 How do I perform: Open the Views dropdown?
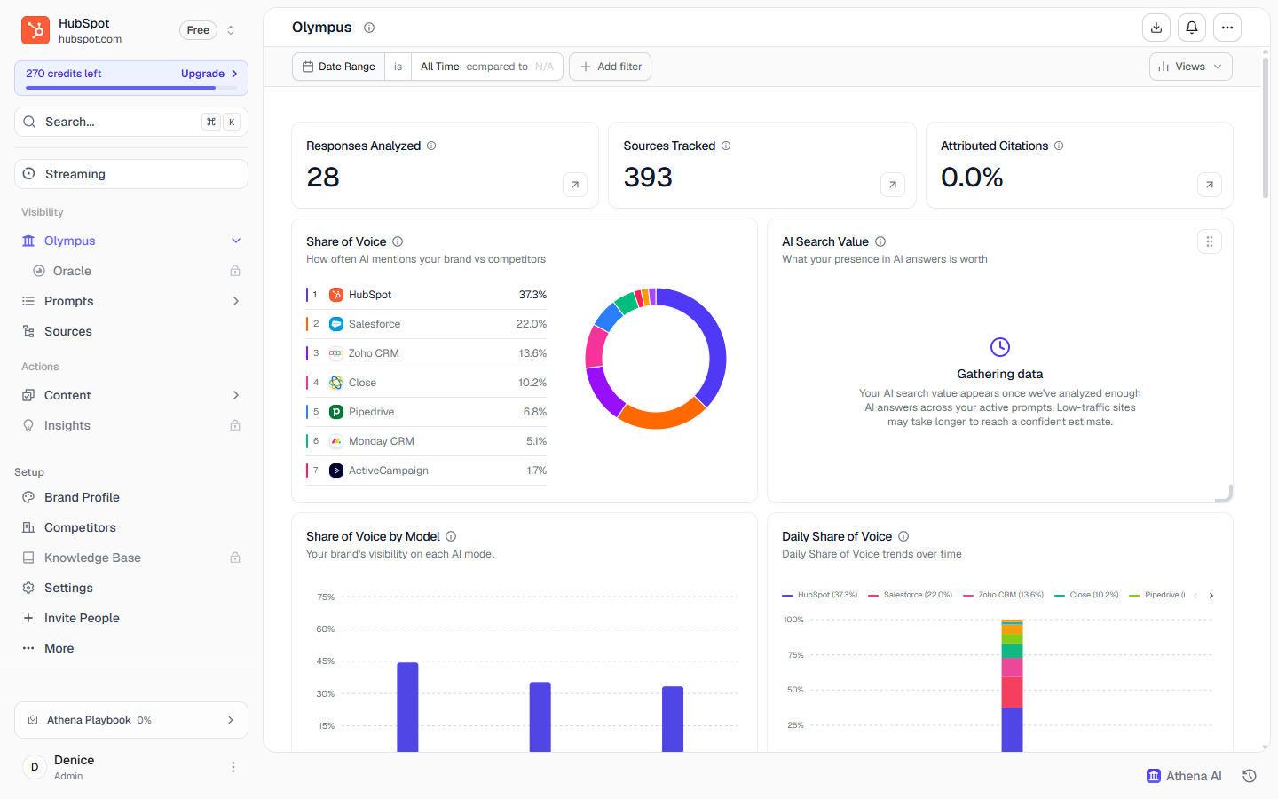tap(1191, 67)
